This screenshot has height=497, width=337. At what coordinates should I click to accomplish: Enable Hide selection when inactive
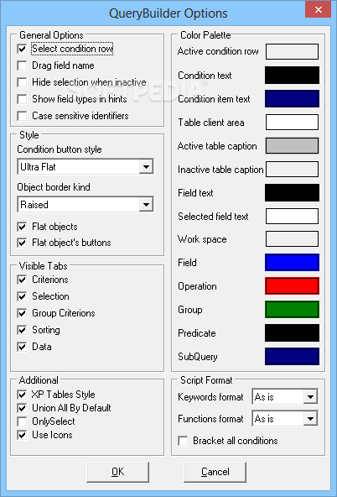[22, 82]
